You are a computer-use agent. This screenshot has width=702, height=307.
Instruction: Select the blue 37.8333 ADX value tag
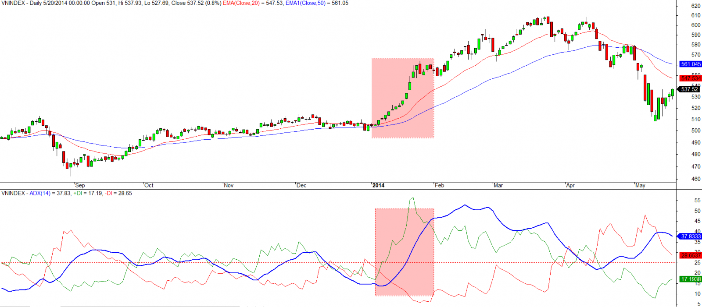690,236
